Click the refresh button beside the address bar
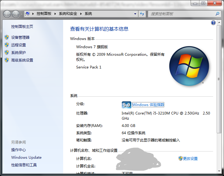The image size is (224, 176). pyautogui.click(x=142, y=14)
